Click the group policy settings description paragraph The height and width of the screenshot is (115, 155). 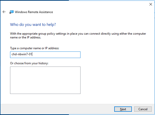[78, 35]
